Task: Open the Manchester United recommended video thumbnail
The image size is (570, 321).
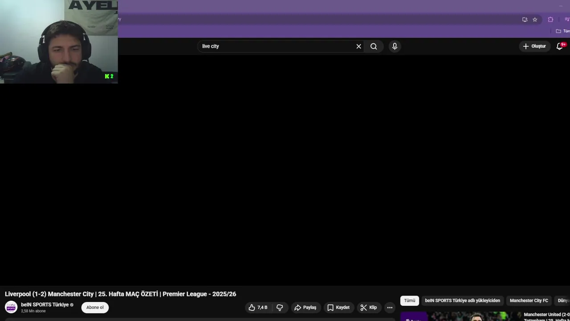Action: click(x=460, y=317)
